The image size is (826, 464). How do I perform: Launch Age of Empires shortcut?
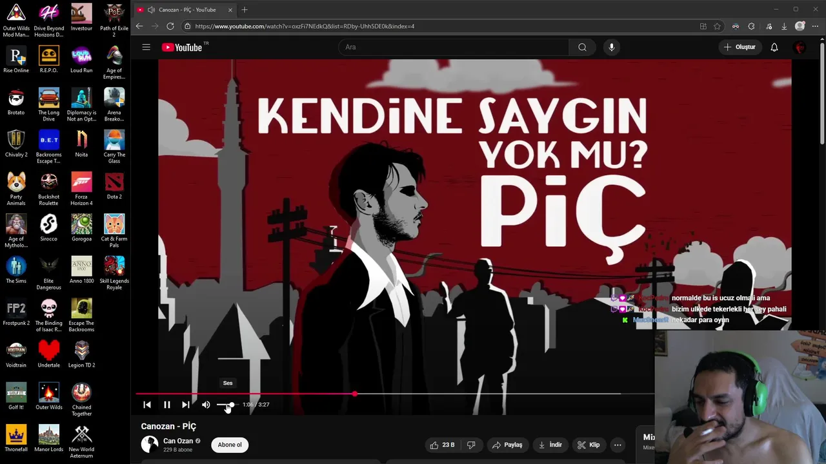tap(114, 63)
